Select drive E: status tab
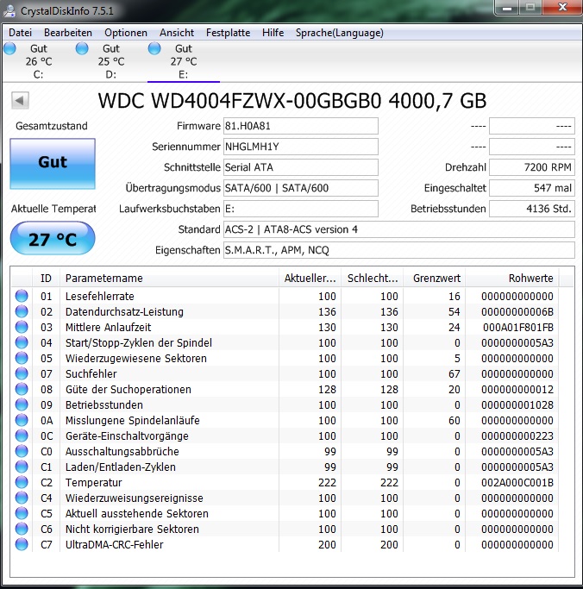The width and height of the screenshot is (583, 589). click(184, 61)
